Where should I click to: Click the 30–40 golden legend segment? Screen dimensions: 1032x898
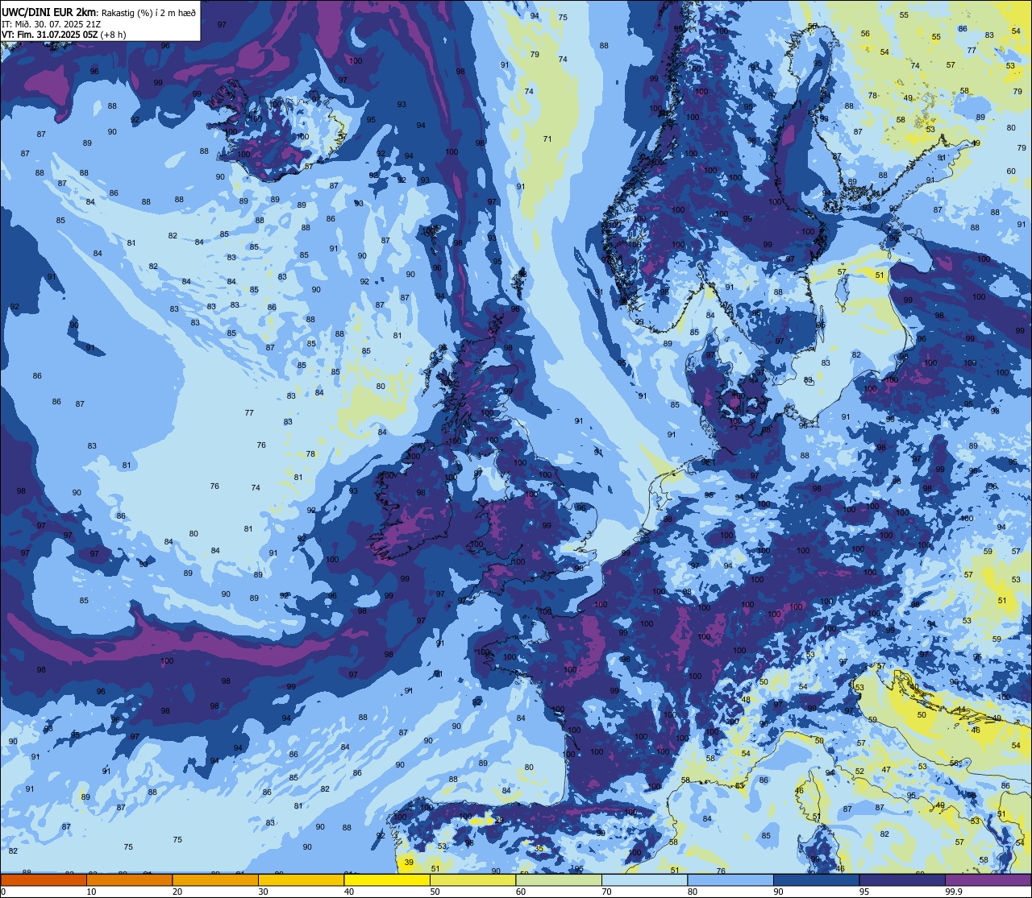point(301,879)
